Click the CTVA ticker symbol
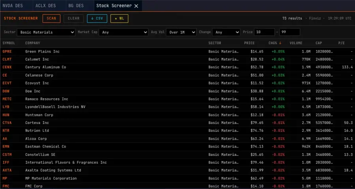The height and width of the screenshot is (189, 355). (x=7, y=123)
